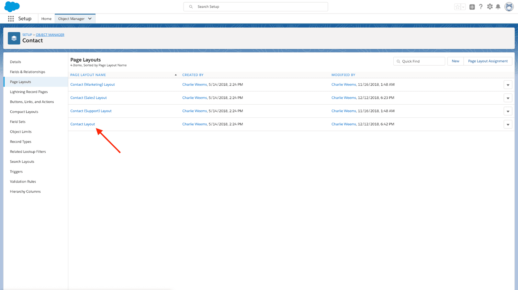Viewport: 518px width, 290px height.
Task: Switch to the Home tab
Action: 46,19
